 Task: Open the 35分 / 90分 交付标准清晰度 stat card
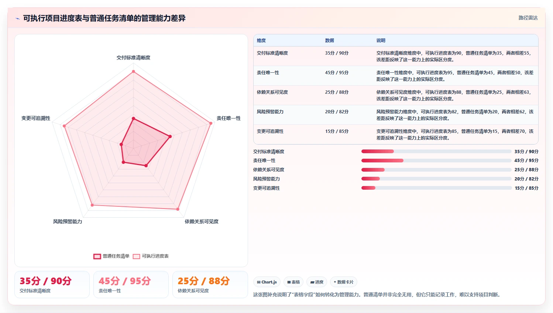click(52, 285)
